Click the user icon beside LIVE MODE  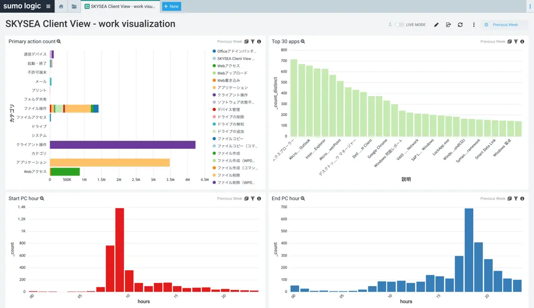click(x=390, y=25)
